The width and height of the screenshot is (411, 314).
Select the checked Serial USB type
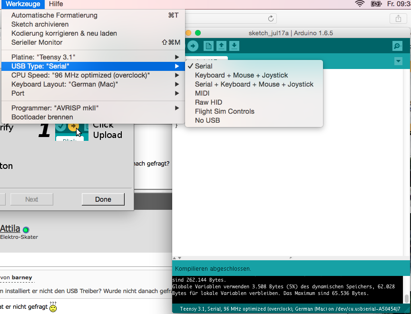click(x=254, y=66)
